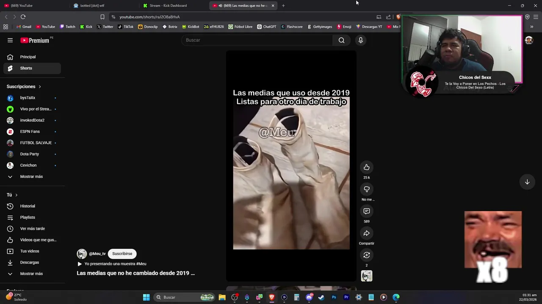Select Shorts in the sidebar
Image resolution: width=542 pixels, height=304 pixels.
tap(32, 68)
